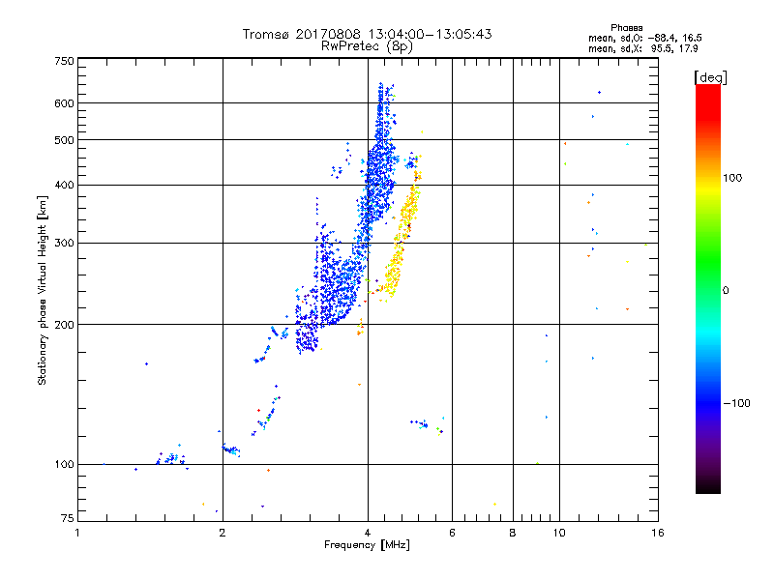Click the x-axis tick label '4'

[x=368, y=533]
